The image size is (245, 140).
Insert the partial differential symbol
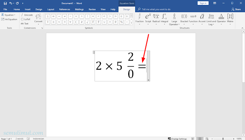[82, 22]
